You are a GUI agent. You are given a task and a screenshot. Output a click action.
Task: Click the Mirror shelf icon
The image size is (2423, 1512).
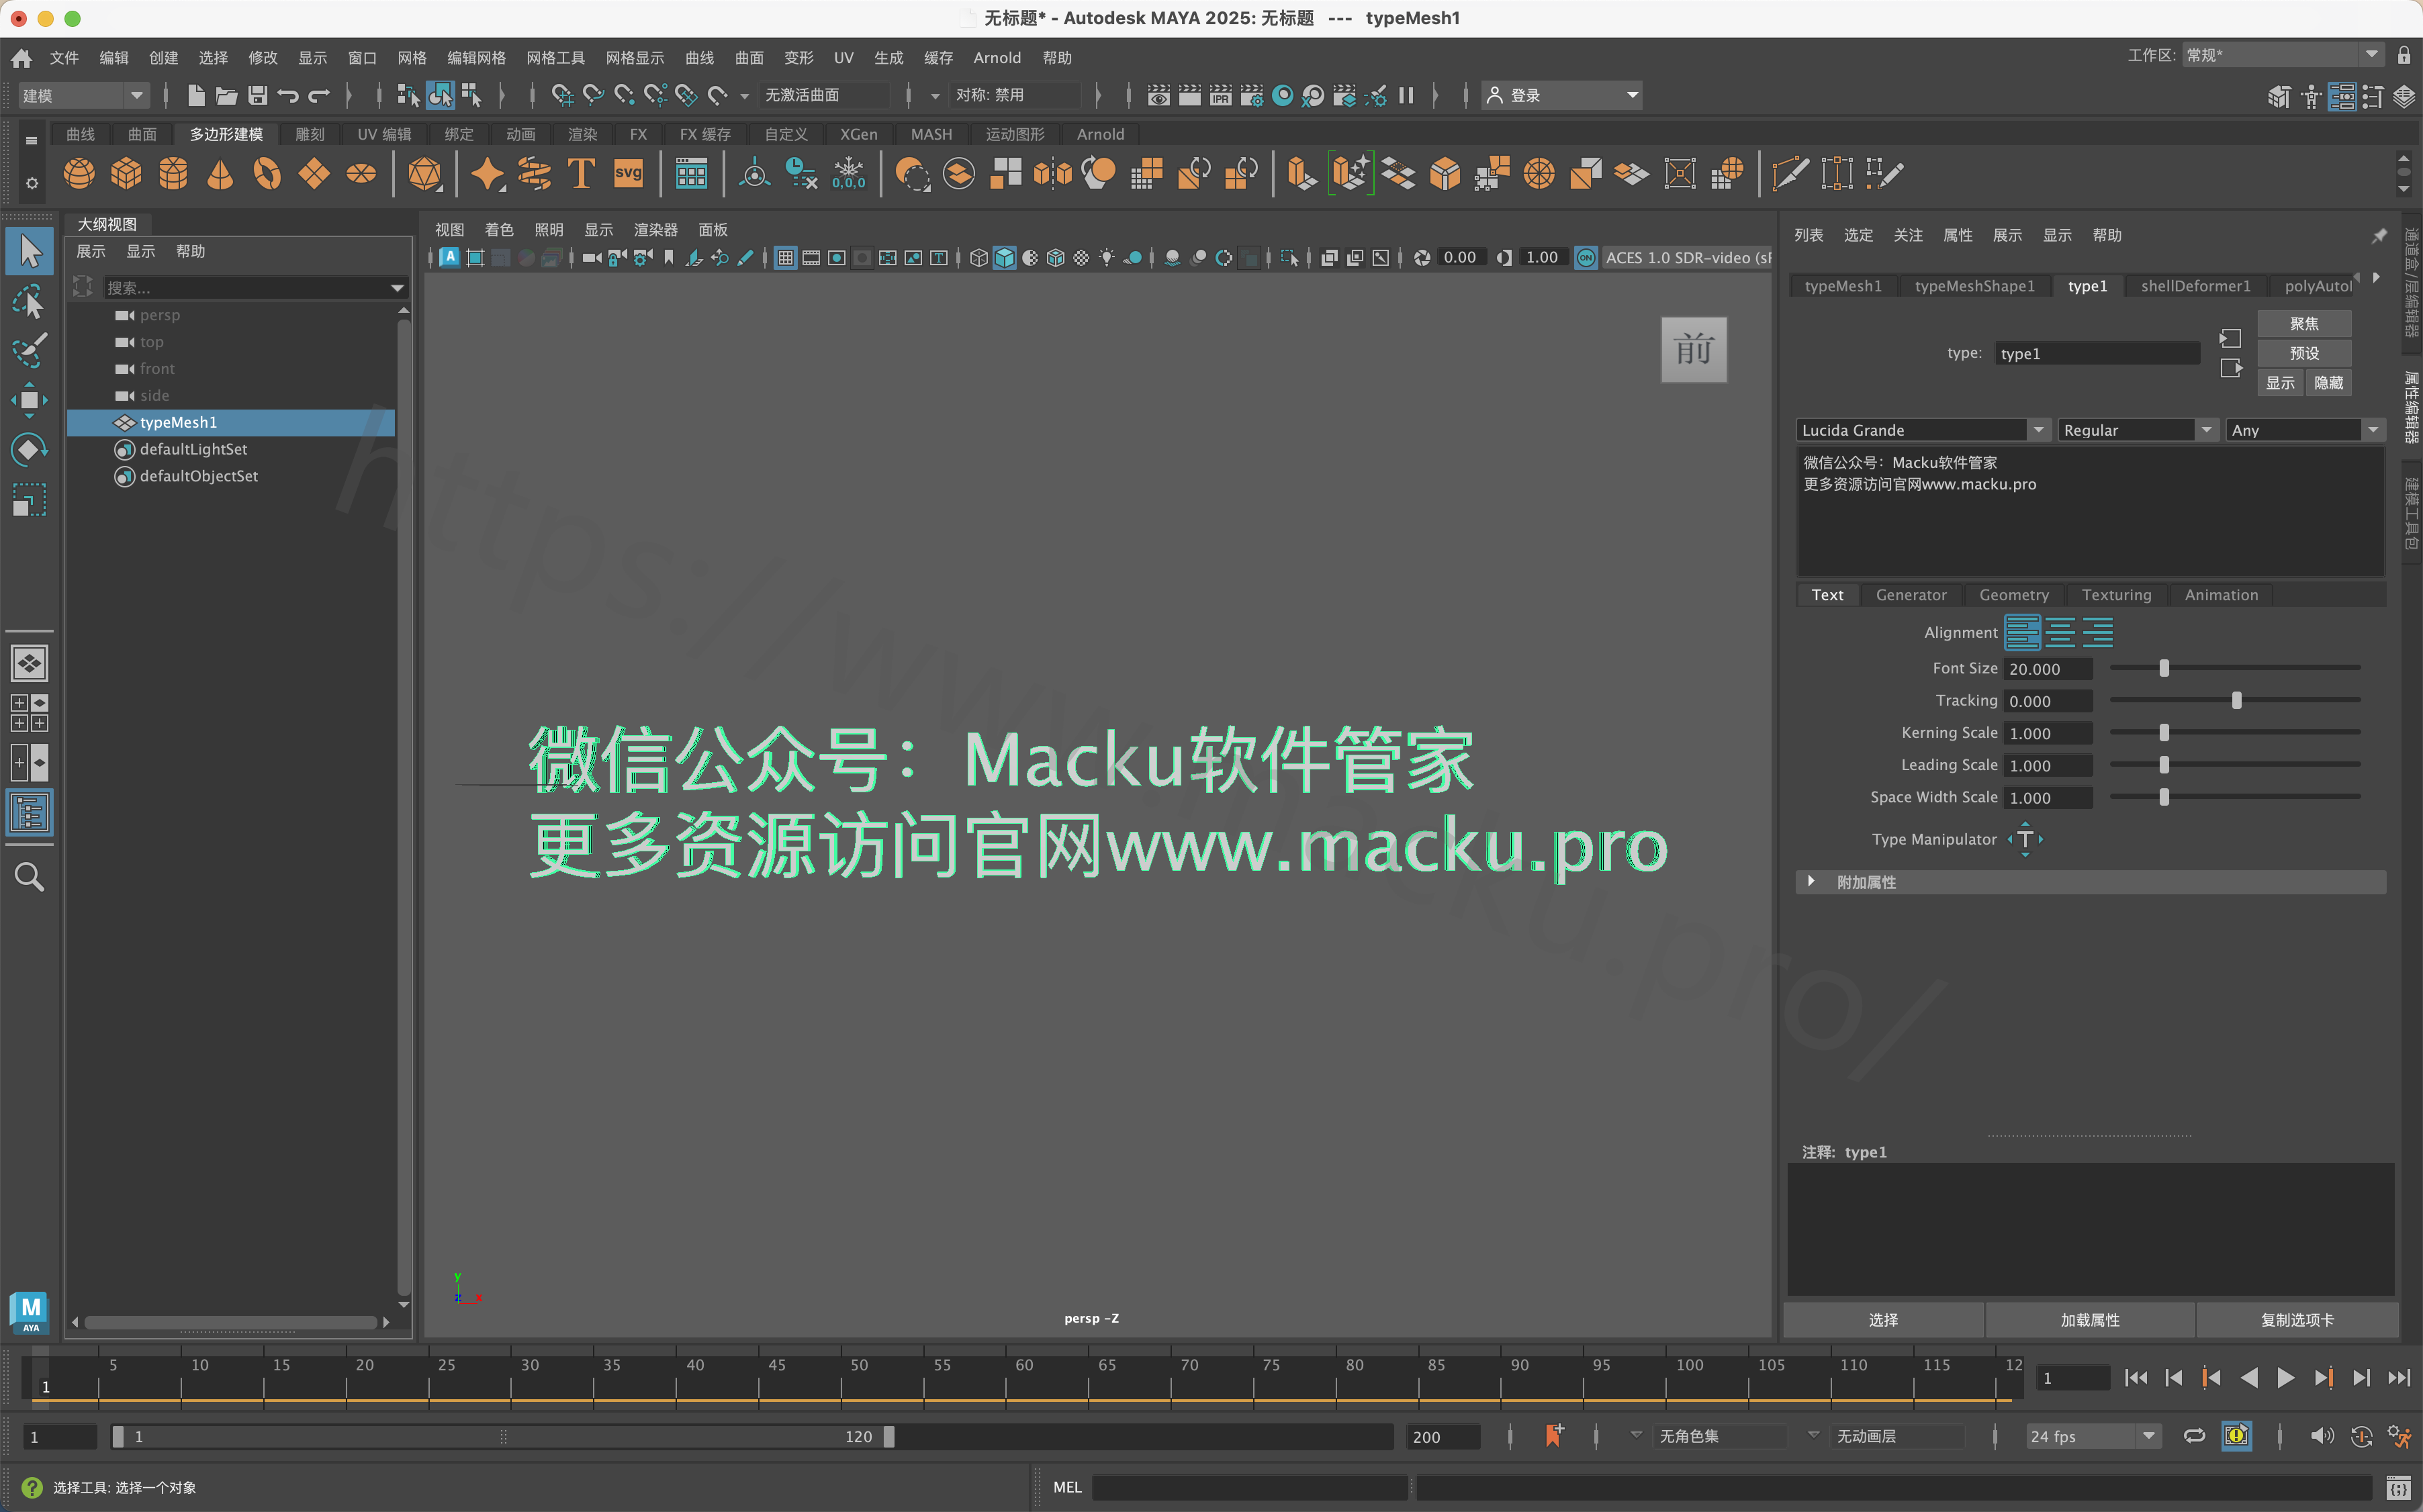pyautogui.click(x=1053, y=174)
